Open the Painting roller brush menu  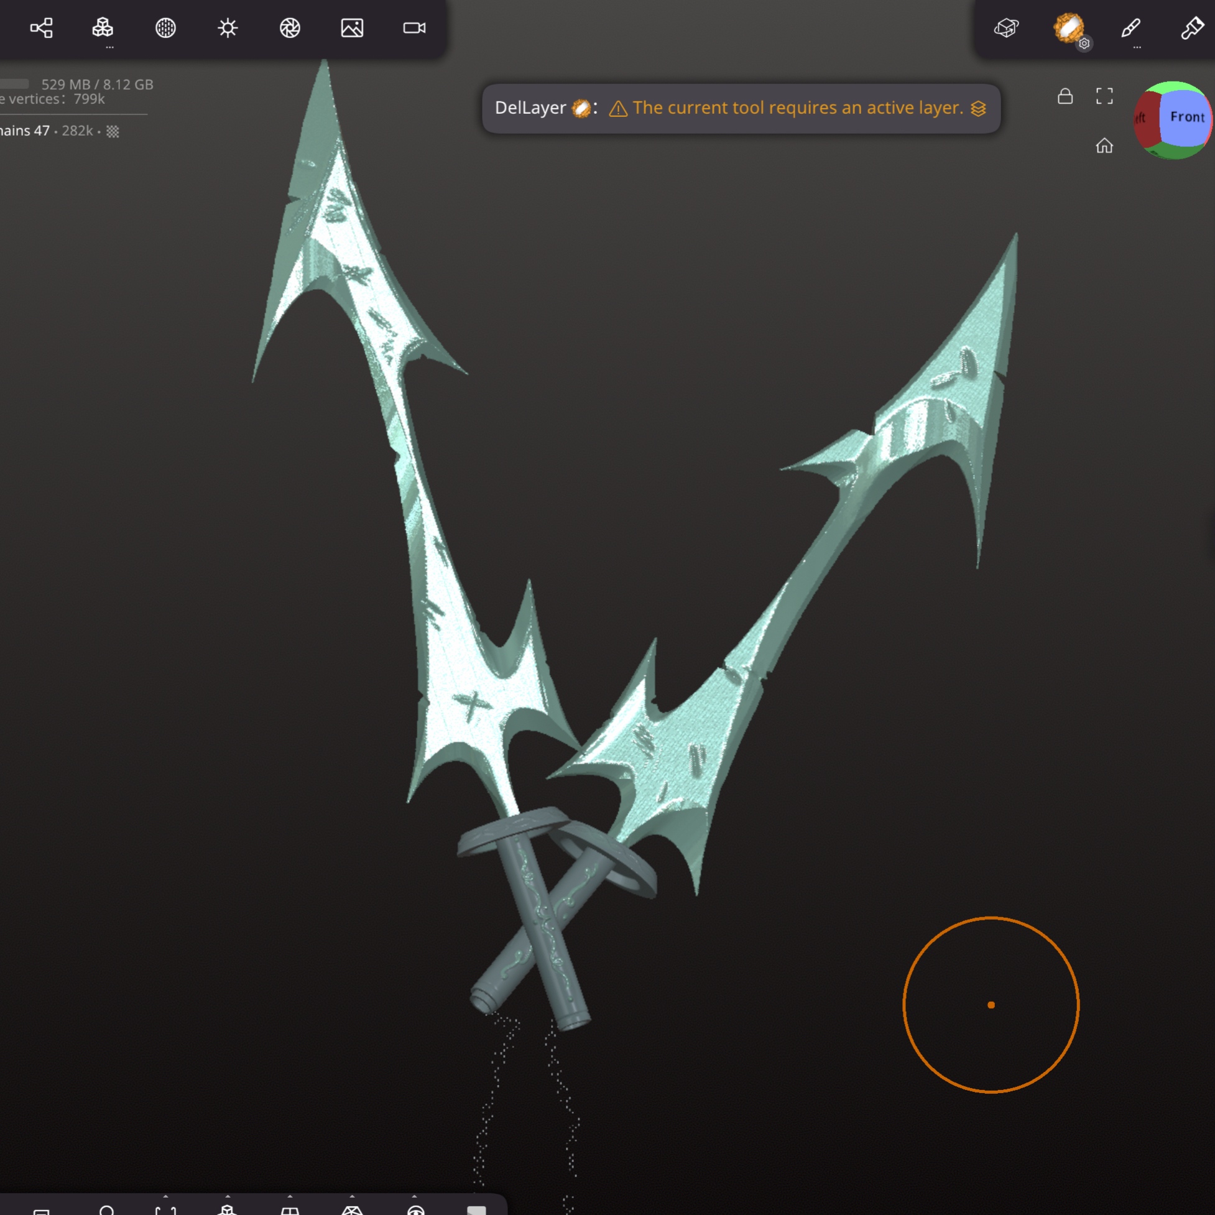(1193, 28)
